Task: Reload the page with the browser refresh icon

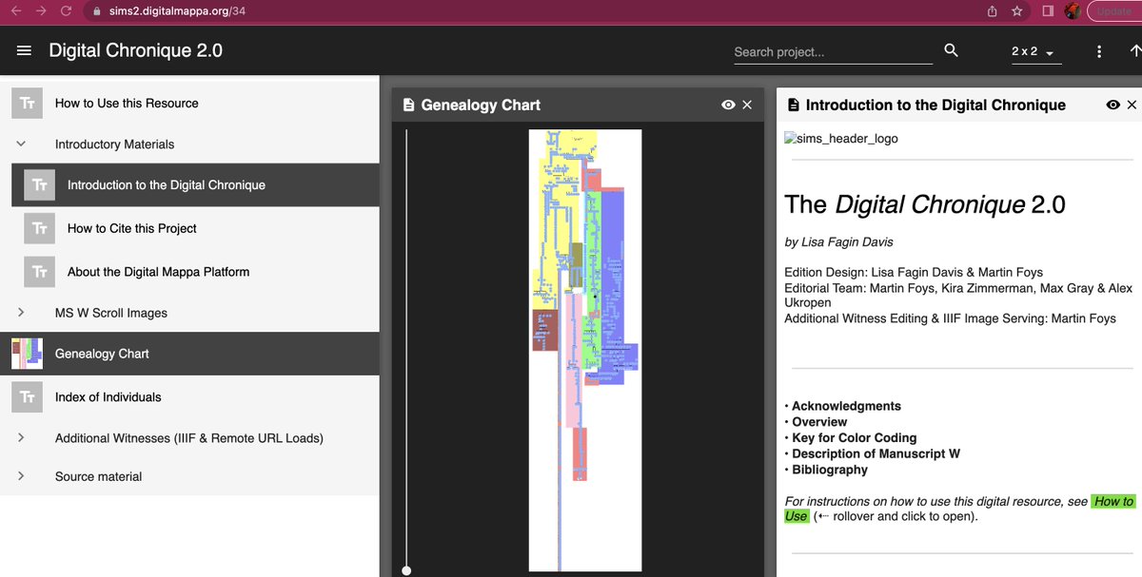Action: click(66, 11)
